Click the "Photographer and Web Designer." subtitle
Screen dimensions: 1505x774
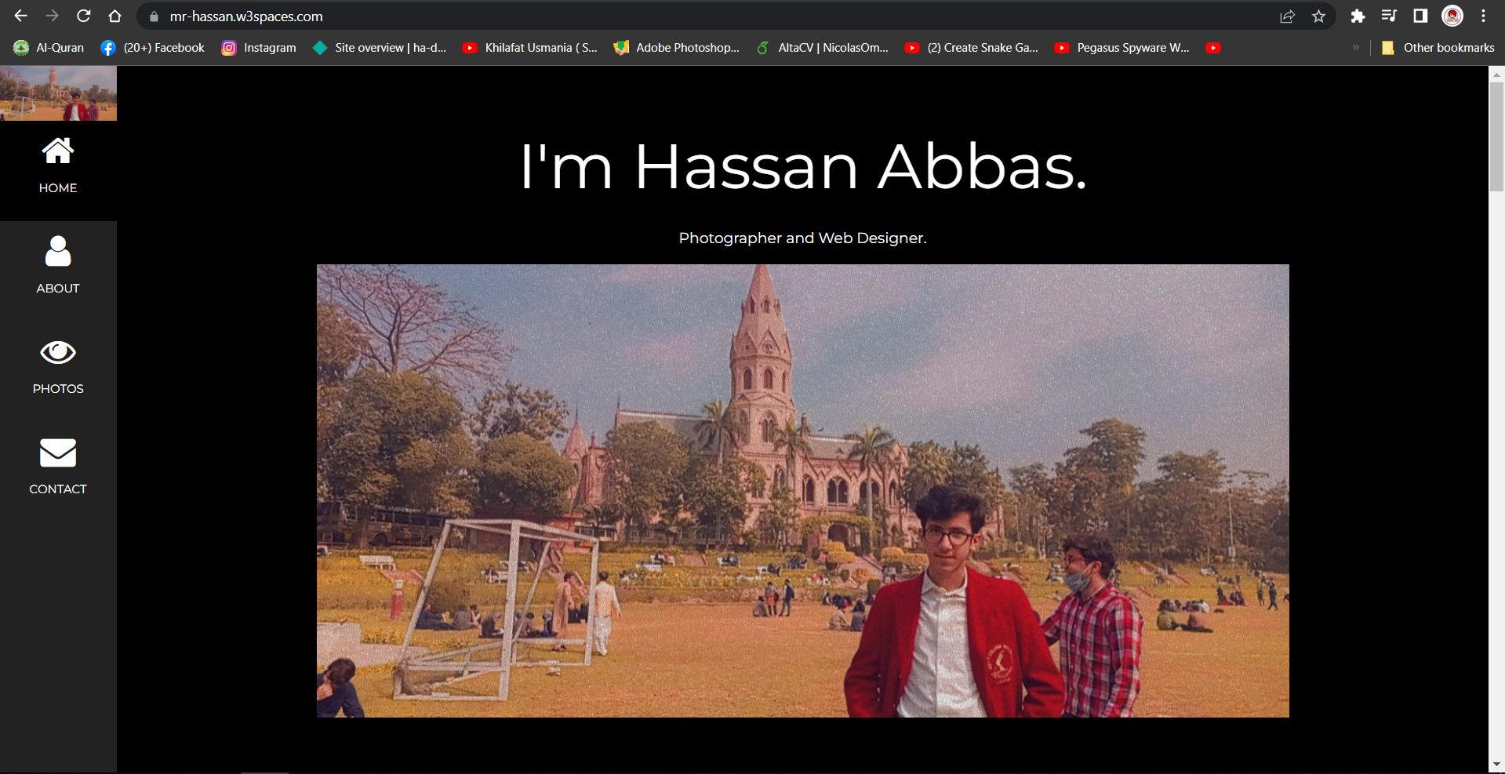click(x=803, y=238)
